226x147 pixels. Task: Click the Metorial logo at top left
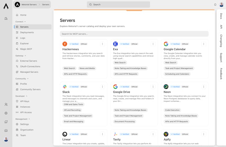click(6, 6)
